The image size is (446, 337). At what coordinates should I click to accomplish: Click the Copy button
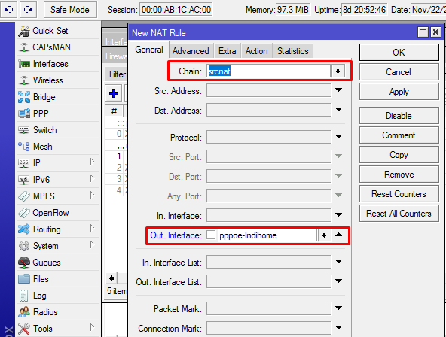coord(399,155)
